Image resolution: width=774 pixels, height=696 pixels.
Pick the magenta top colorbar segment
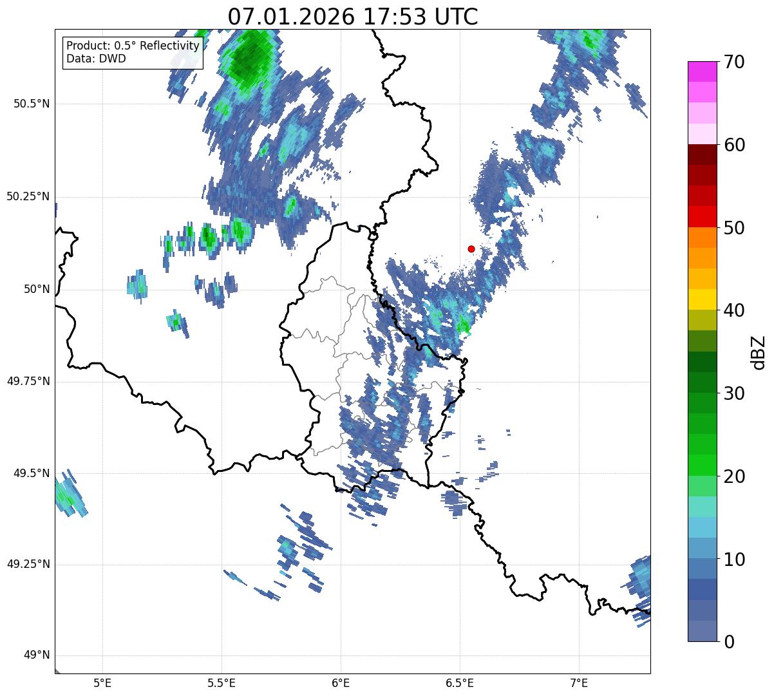click(703, 71)
